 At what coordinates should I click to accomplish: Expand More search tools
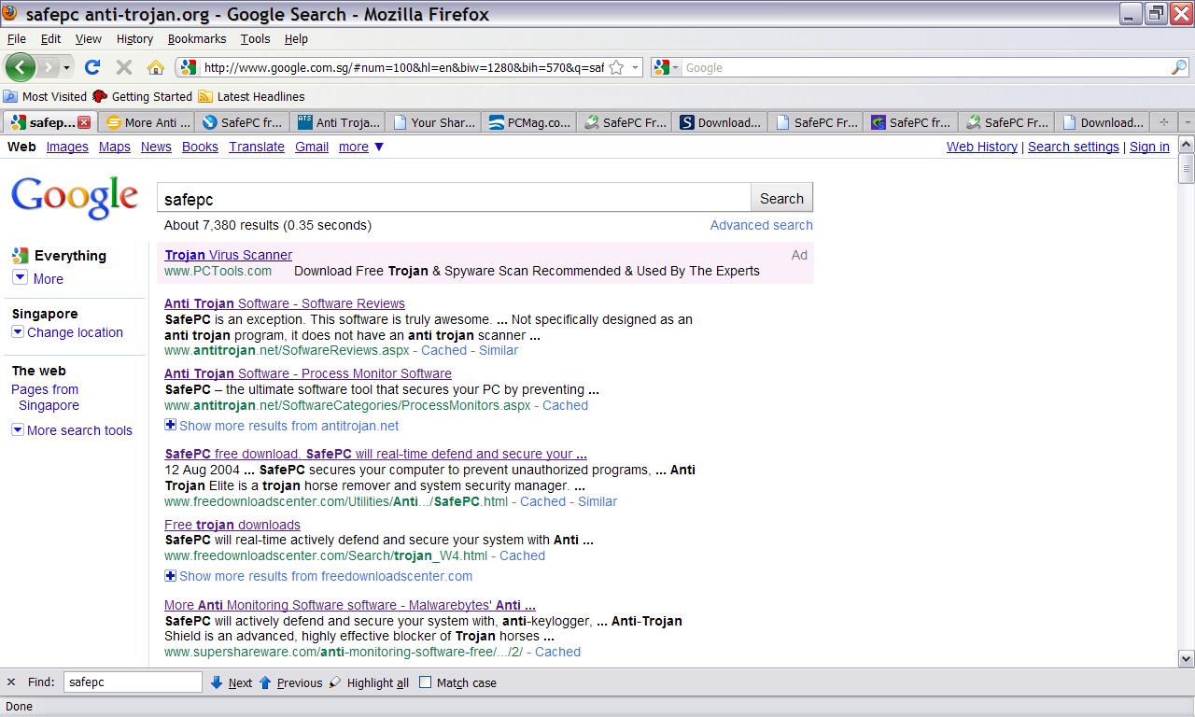(72, 430)
